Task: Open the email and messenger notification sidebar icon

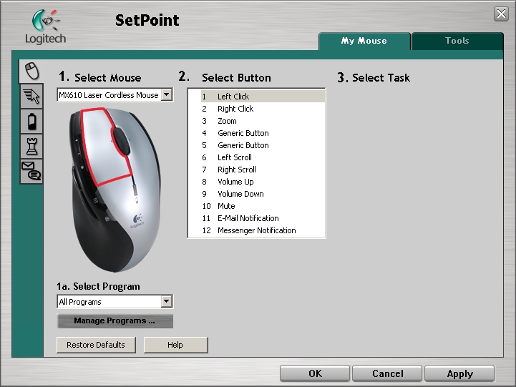Action: tap(31, 170)
